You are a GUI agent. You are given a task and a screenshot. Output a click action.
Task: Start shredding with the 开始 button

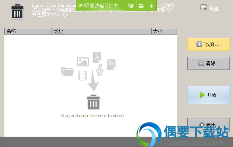(208, 95)
